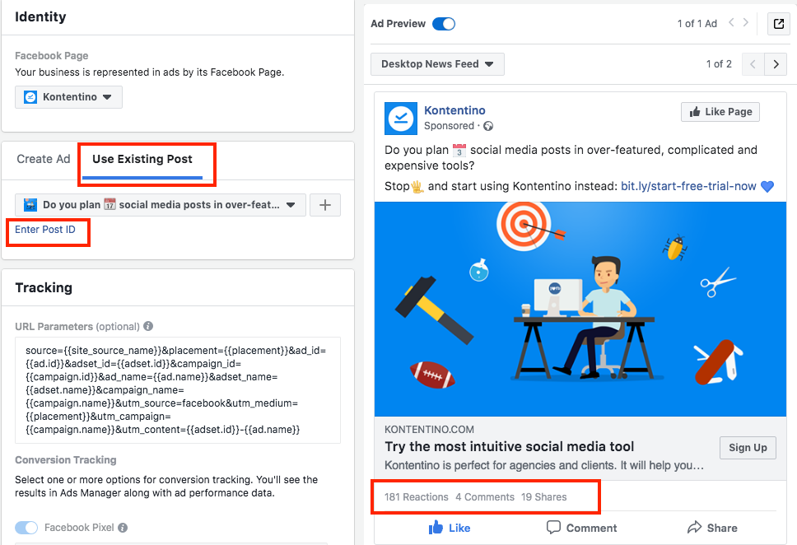Go to the previous ad arrow beside 1 of 1 Ad
797x545 pixels.
pyautogui.click(x=731, y=23)
